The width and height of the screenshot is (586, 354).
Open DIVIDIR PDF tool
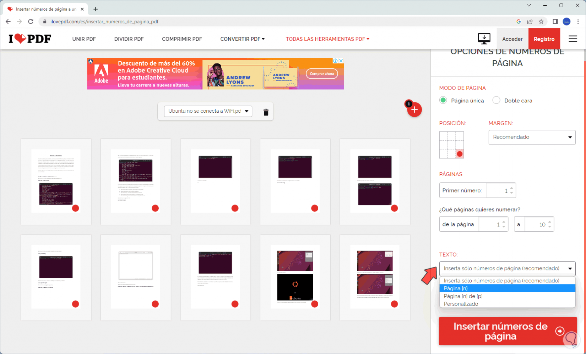tap(129, 39)
